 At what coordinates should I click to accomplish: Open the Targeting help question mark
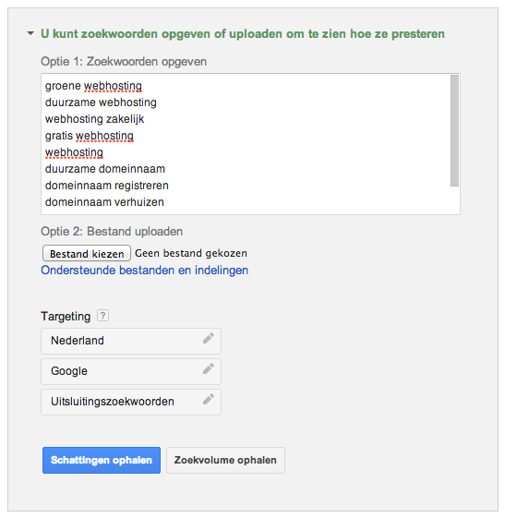pyautogui.click(x=102, y=316)
